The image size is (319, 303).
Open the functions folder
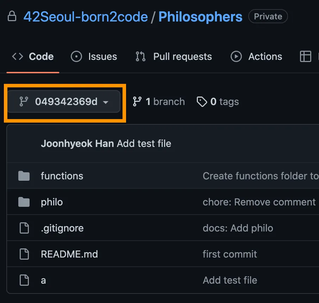pos(62,176)
